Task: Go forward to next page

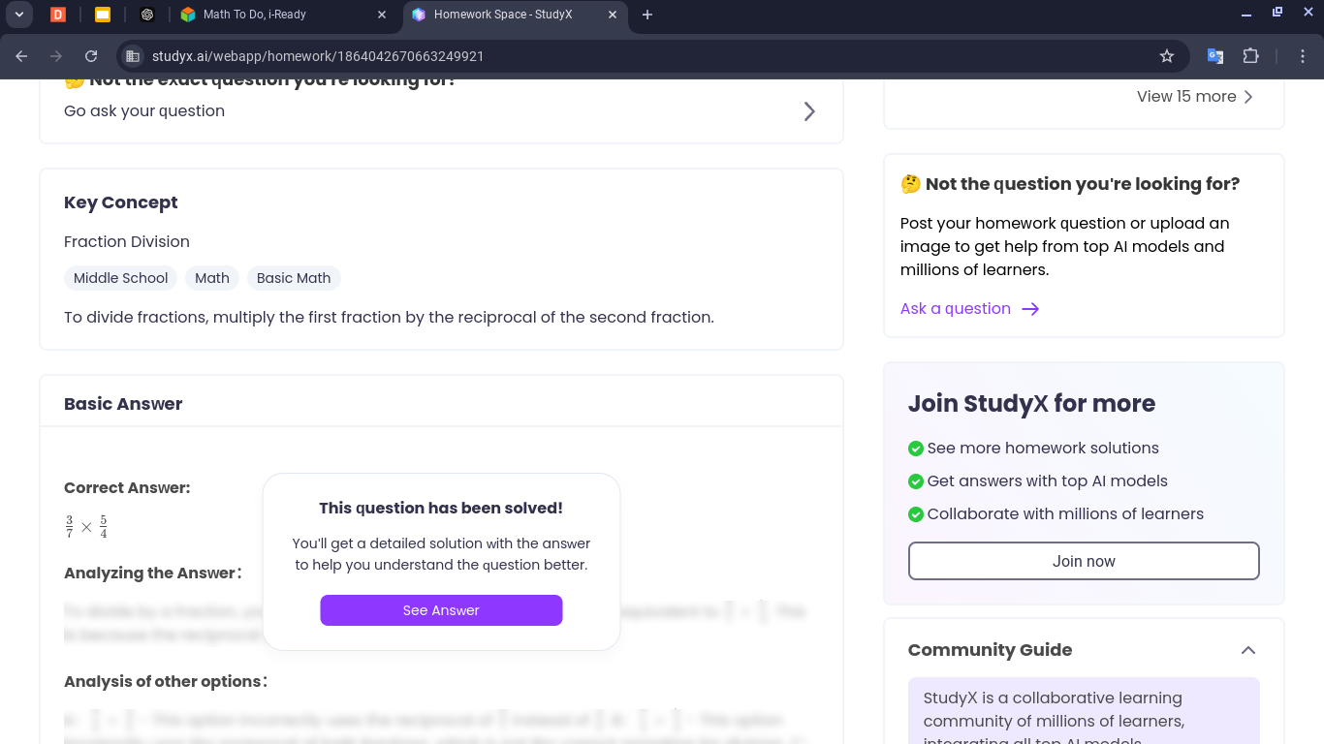Action: (56, 56)
